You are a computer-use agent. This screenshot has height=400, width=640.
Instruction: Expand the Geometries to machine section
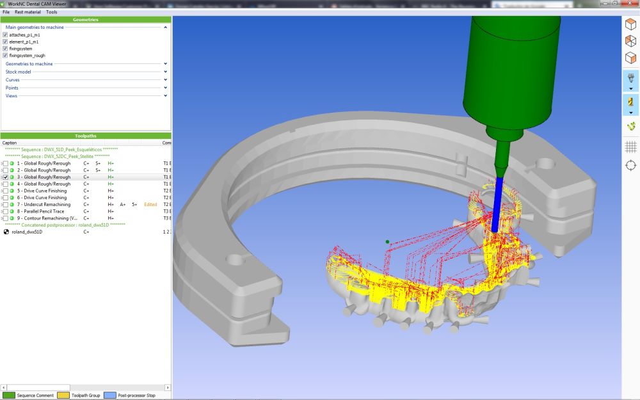pos(165,63)
